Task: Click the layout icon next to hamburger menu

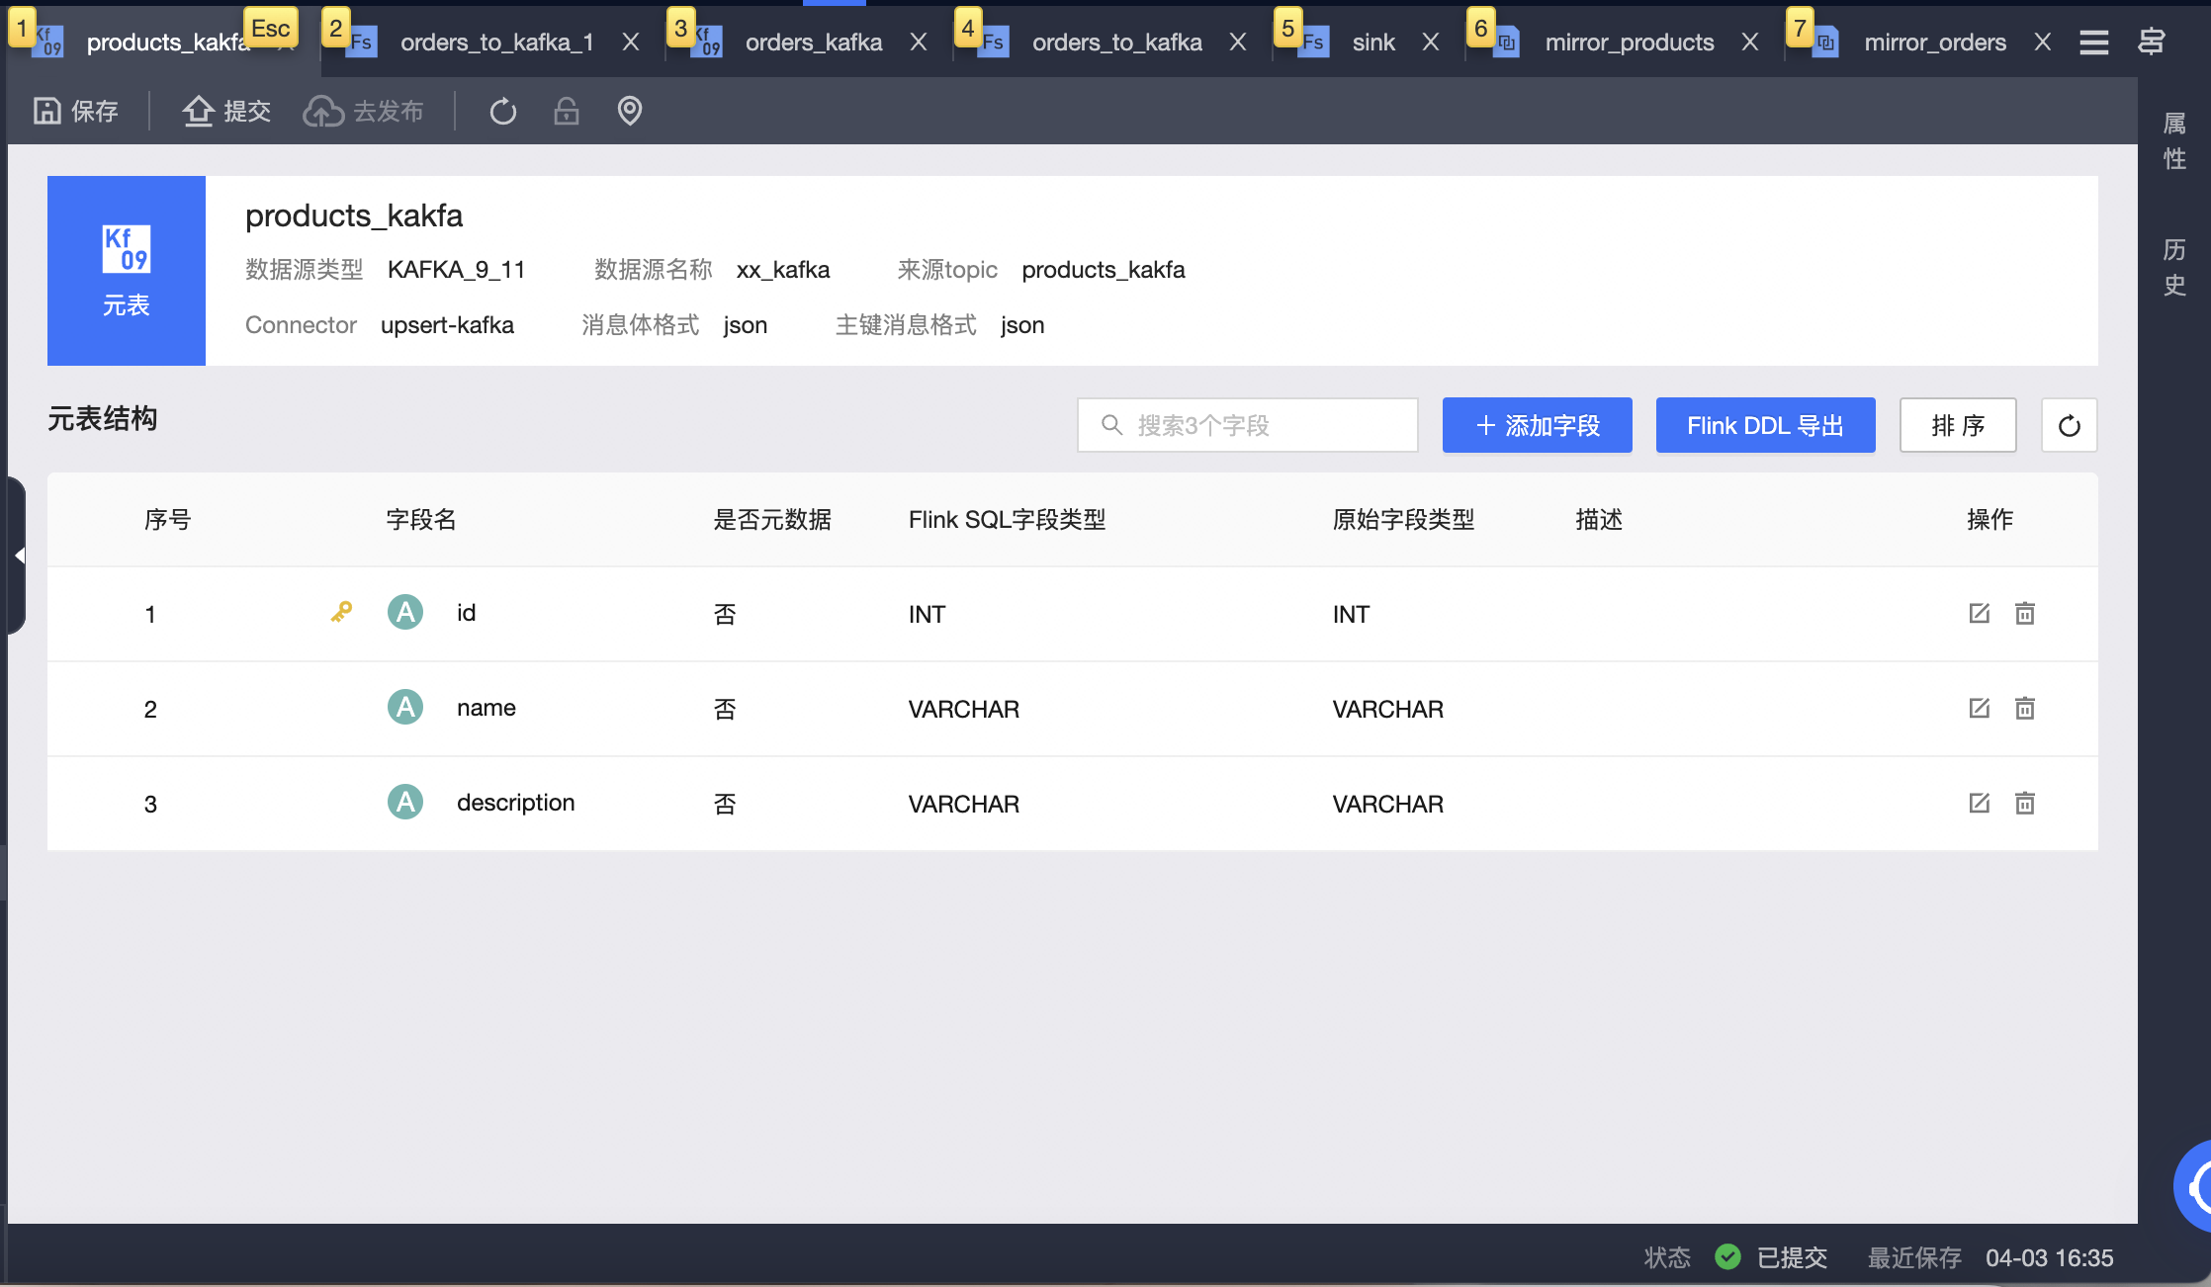Action: coord(2152,42)
